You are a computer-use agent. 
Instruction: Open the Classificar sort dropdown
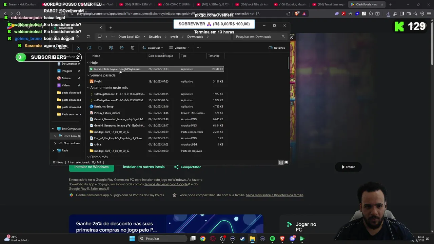pyautogui.click(x=153, y=48)
